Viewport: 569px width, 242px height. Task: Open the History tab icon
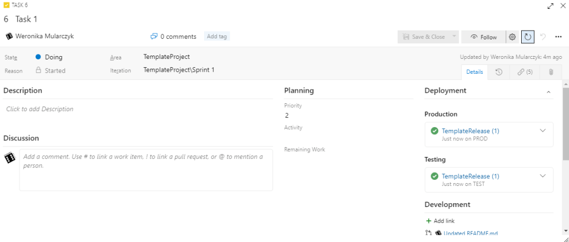(x=499, y=72)
